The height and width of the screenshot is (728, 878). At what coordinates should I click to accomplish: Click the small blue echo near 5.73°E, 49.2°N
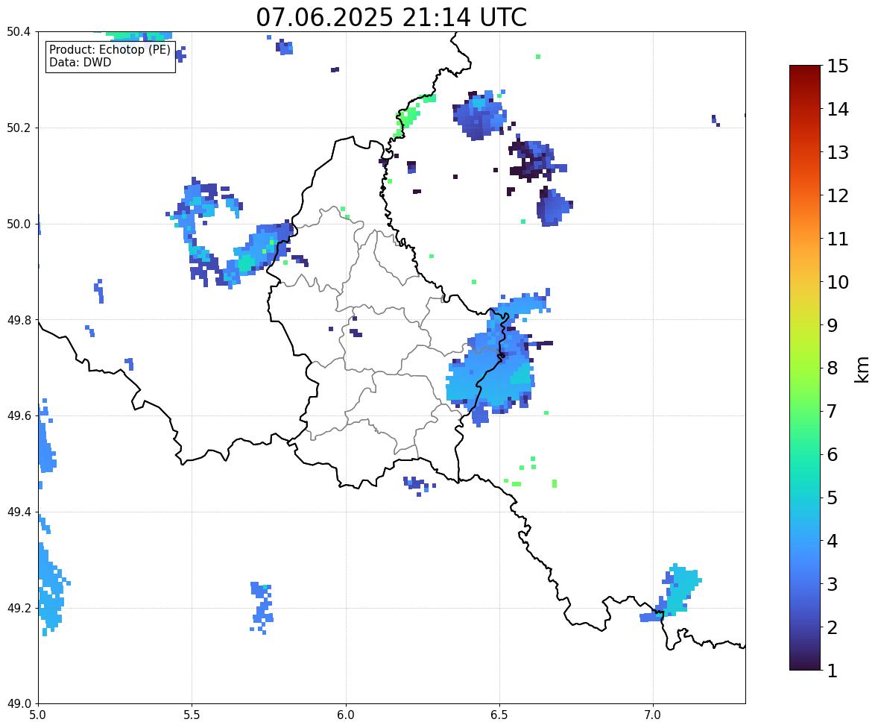tap(262, 607)
